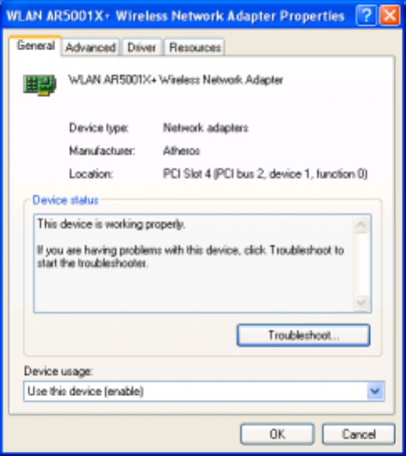Viewport: 406px width, 456px height.
Task: Open the 'Use this device (enable)' combo box
Action: pos(204,391)
